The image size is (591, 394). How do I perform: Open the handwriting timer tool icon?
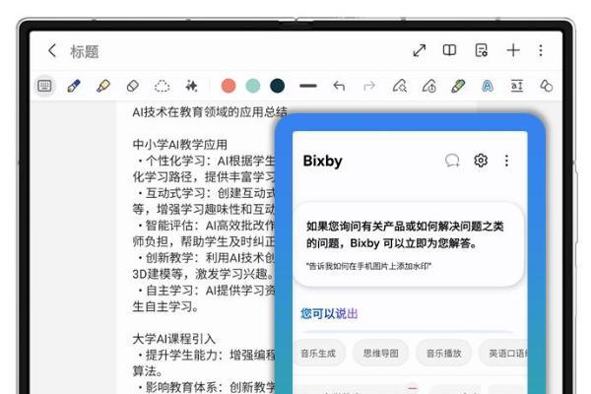(x=428, y=86)
